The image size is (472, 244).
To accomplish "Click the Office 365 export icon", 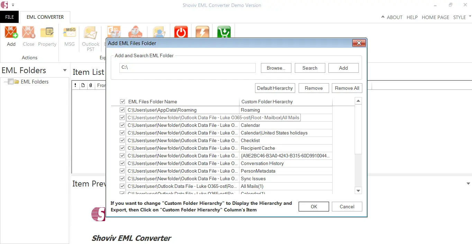I will coord(135,32).
